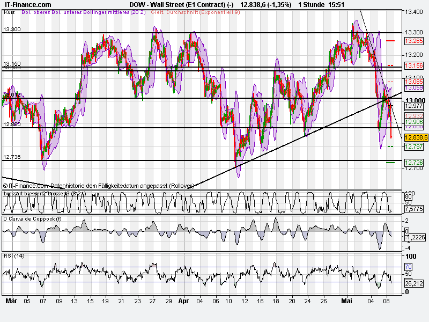Select the RSI (14) panel label
429x322 pixels.
click(x=14, y=256)
